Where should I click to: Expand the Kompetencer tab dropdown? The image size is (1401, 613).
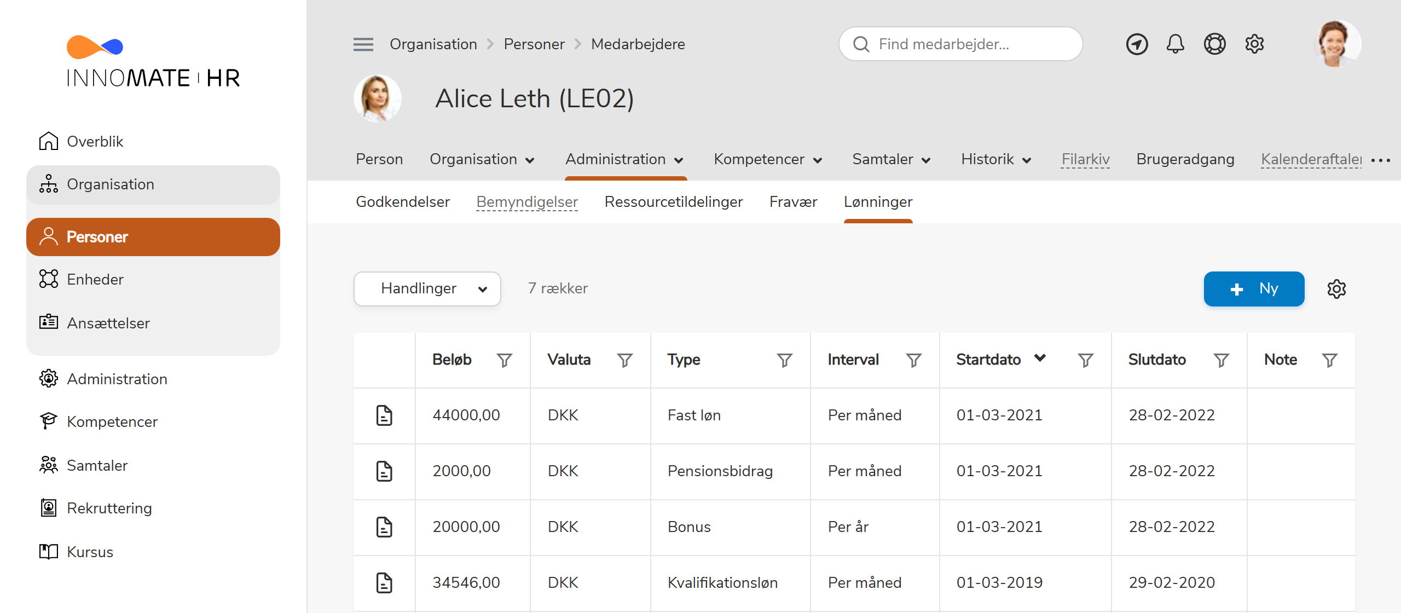click(818, 160)
